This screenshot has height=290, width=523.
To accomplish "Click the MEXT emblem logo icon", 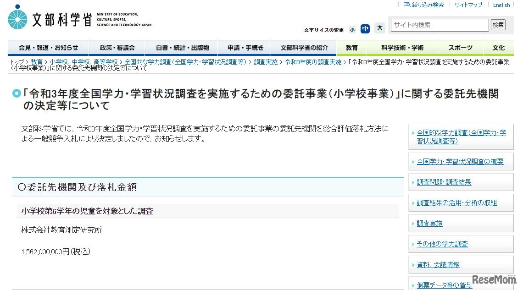I will 17,18.
